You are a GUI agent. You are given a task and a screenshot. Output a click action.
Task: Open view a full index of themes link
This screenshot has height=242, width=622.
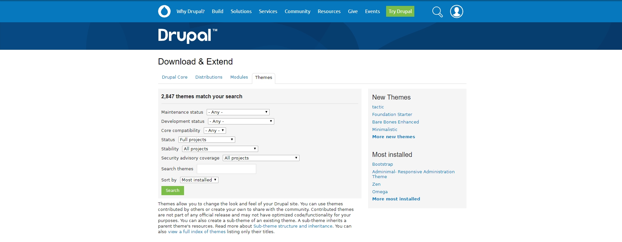pyautogui.click(x=197, y=232)
